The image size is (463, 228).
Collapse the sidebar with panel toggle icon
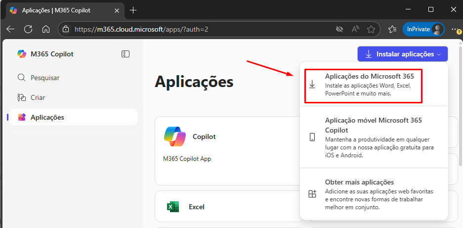point(126,54)
